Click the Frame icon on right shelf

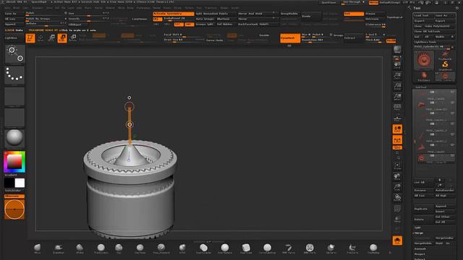coord(397,165)
